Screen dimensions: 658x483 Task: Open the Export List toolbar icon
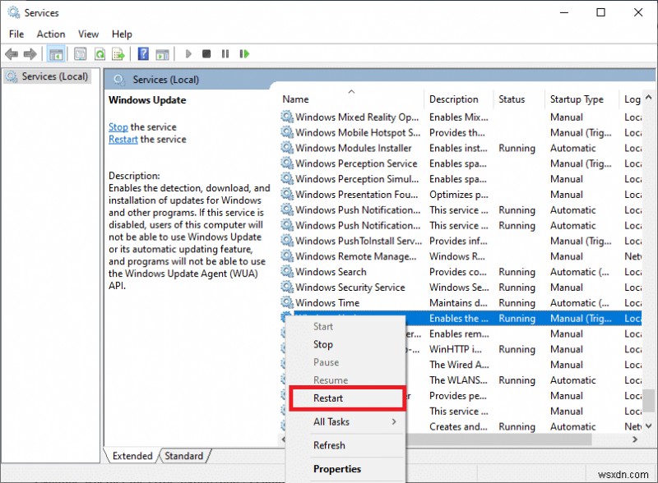pyautogui.click(x=119, y=54)
